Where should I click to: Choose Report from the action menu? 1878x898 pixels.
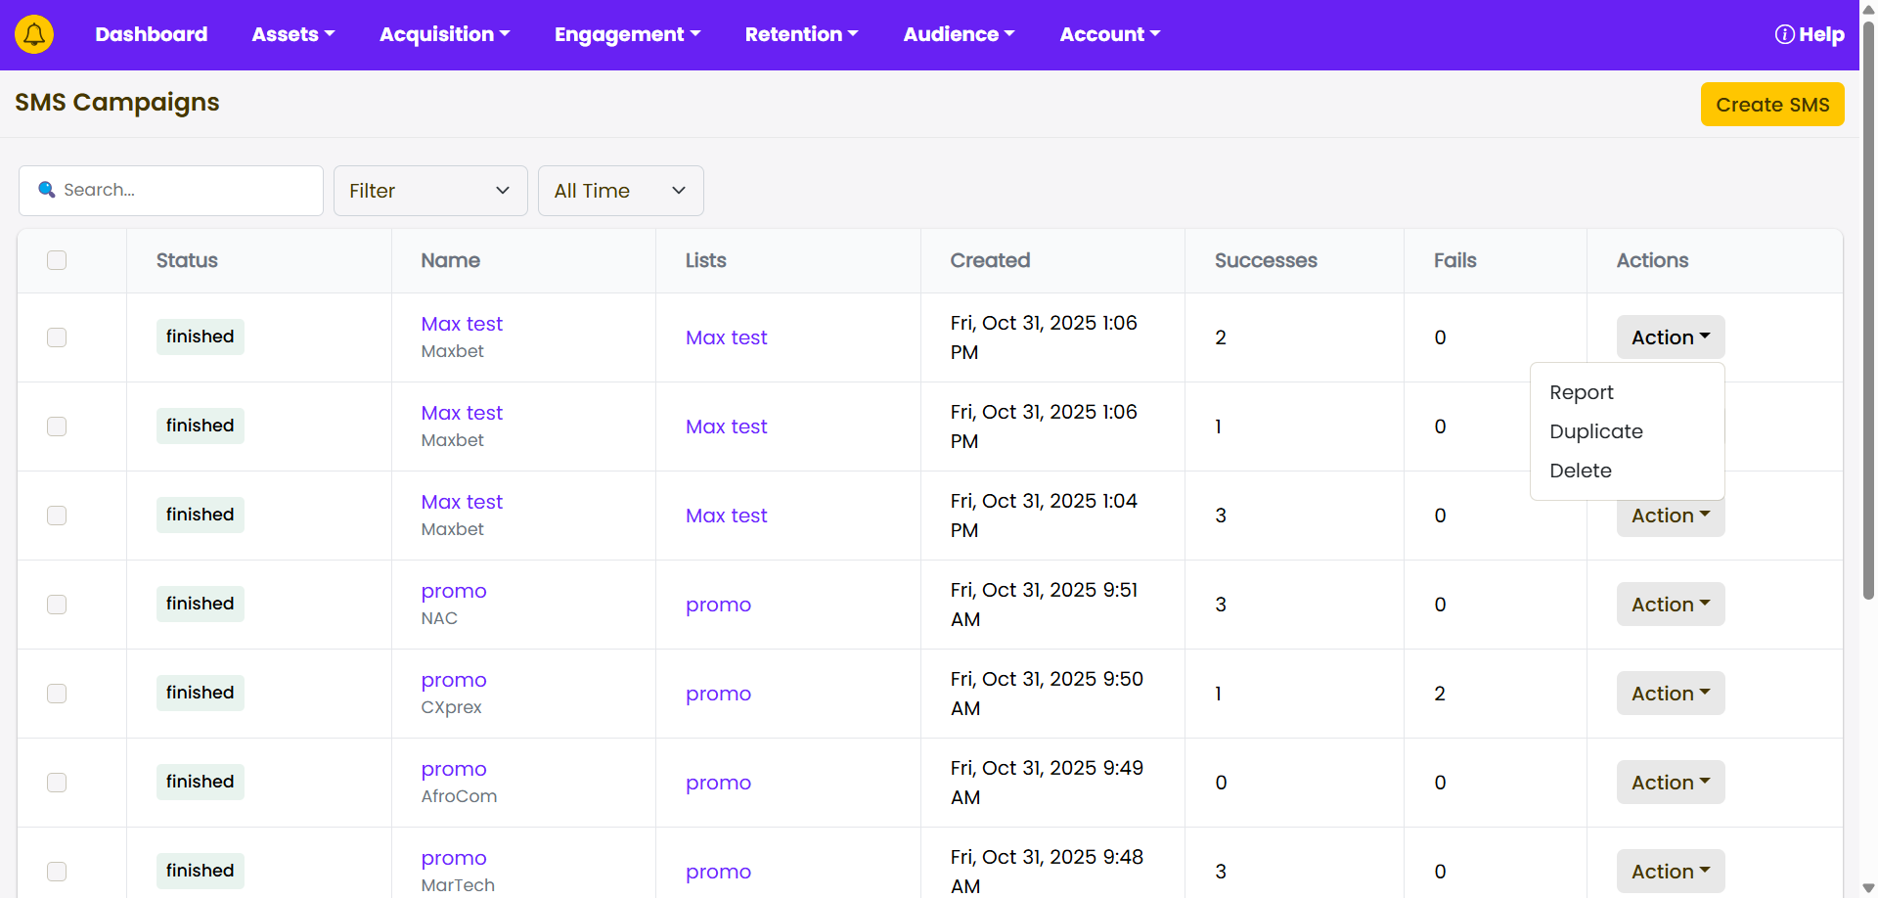[x=1581, y=392]
